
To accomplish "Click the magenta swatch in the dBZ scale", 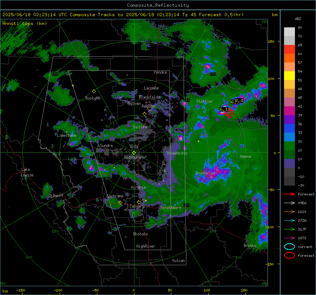I will pyautogui.click(x=289, y=111).
